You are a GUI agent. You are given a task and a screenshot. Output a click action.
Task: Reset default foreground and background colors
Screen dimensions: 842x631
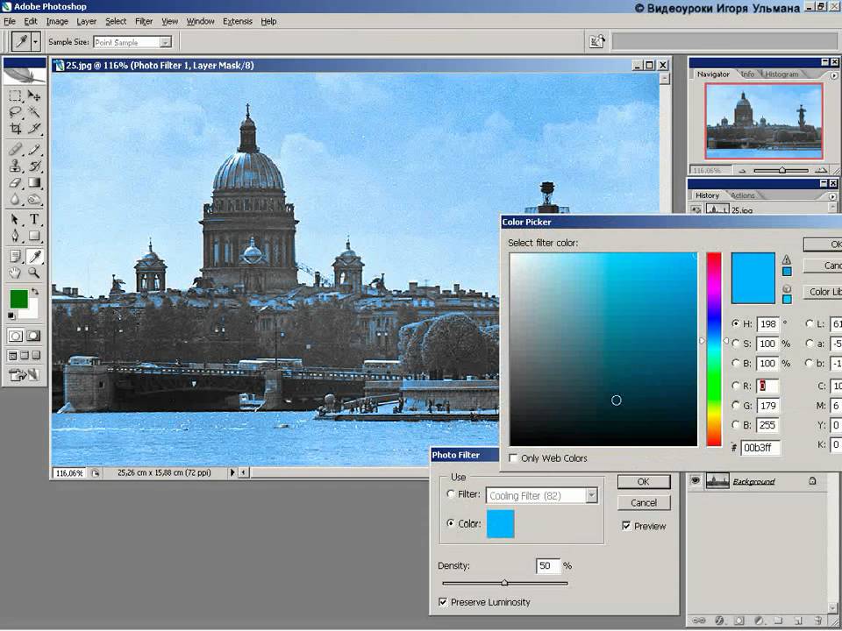tap(11, 316)
